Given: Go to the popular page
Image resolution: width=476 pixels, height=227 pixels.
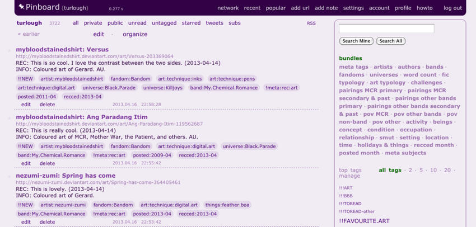Looking at the screenshot, I should tap(276, 8).
